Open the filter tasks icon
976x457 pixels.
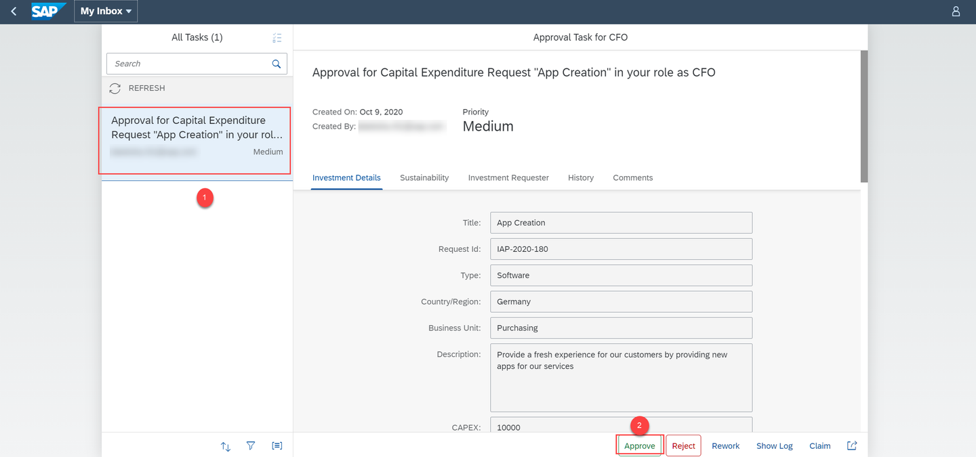(251, 446)
